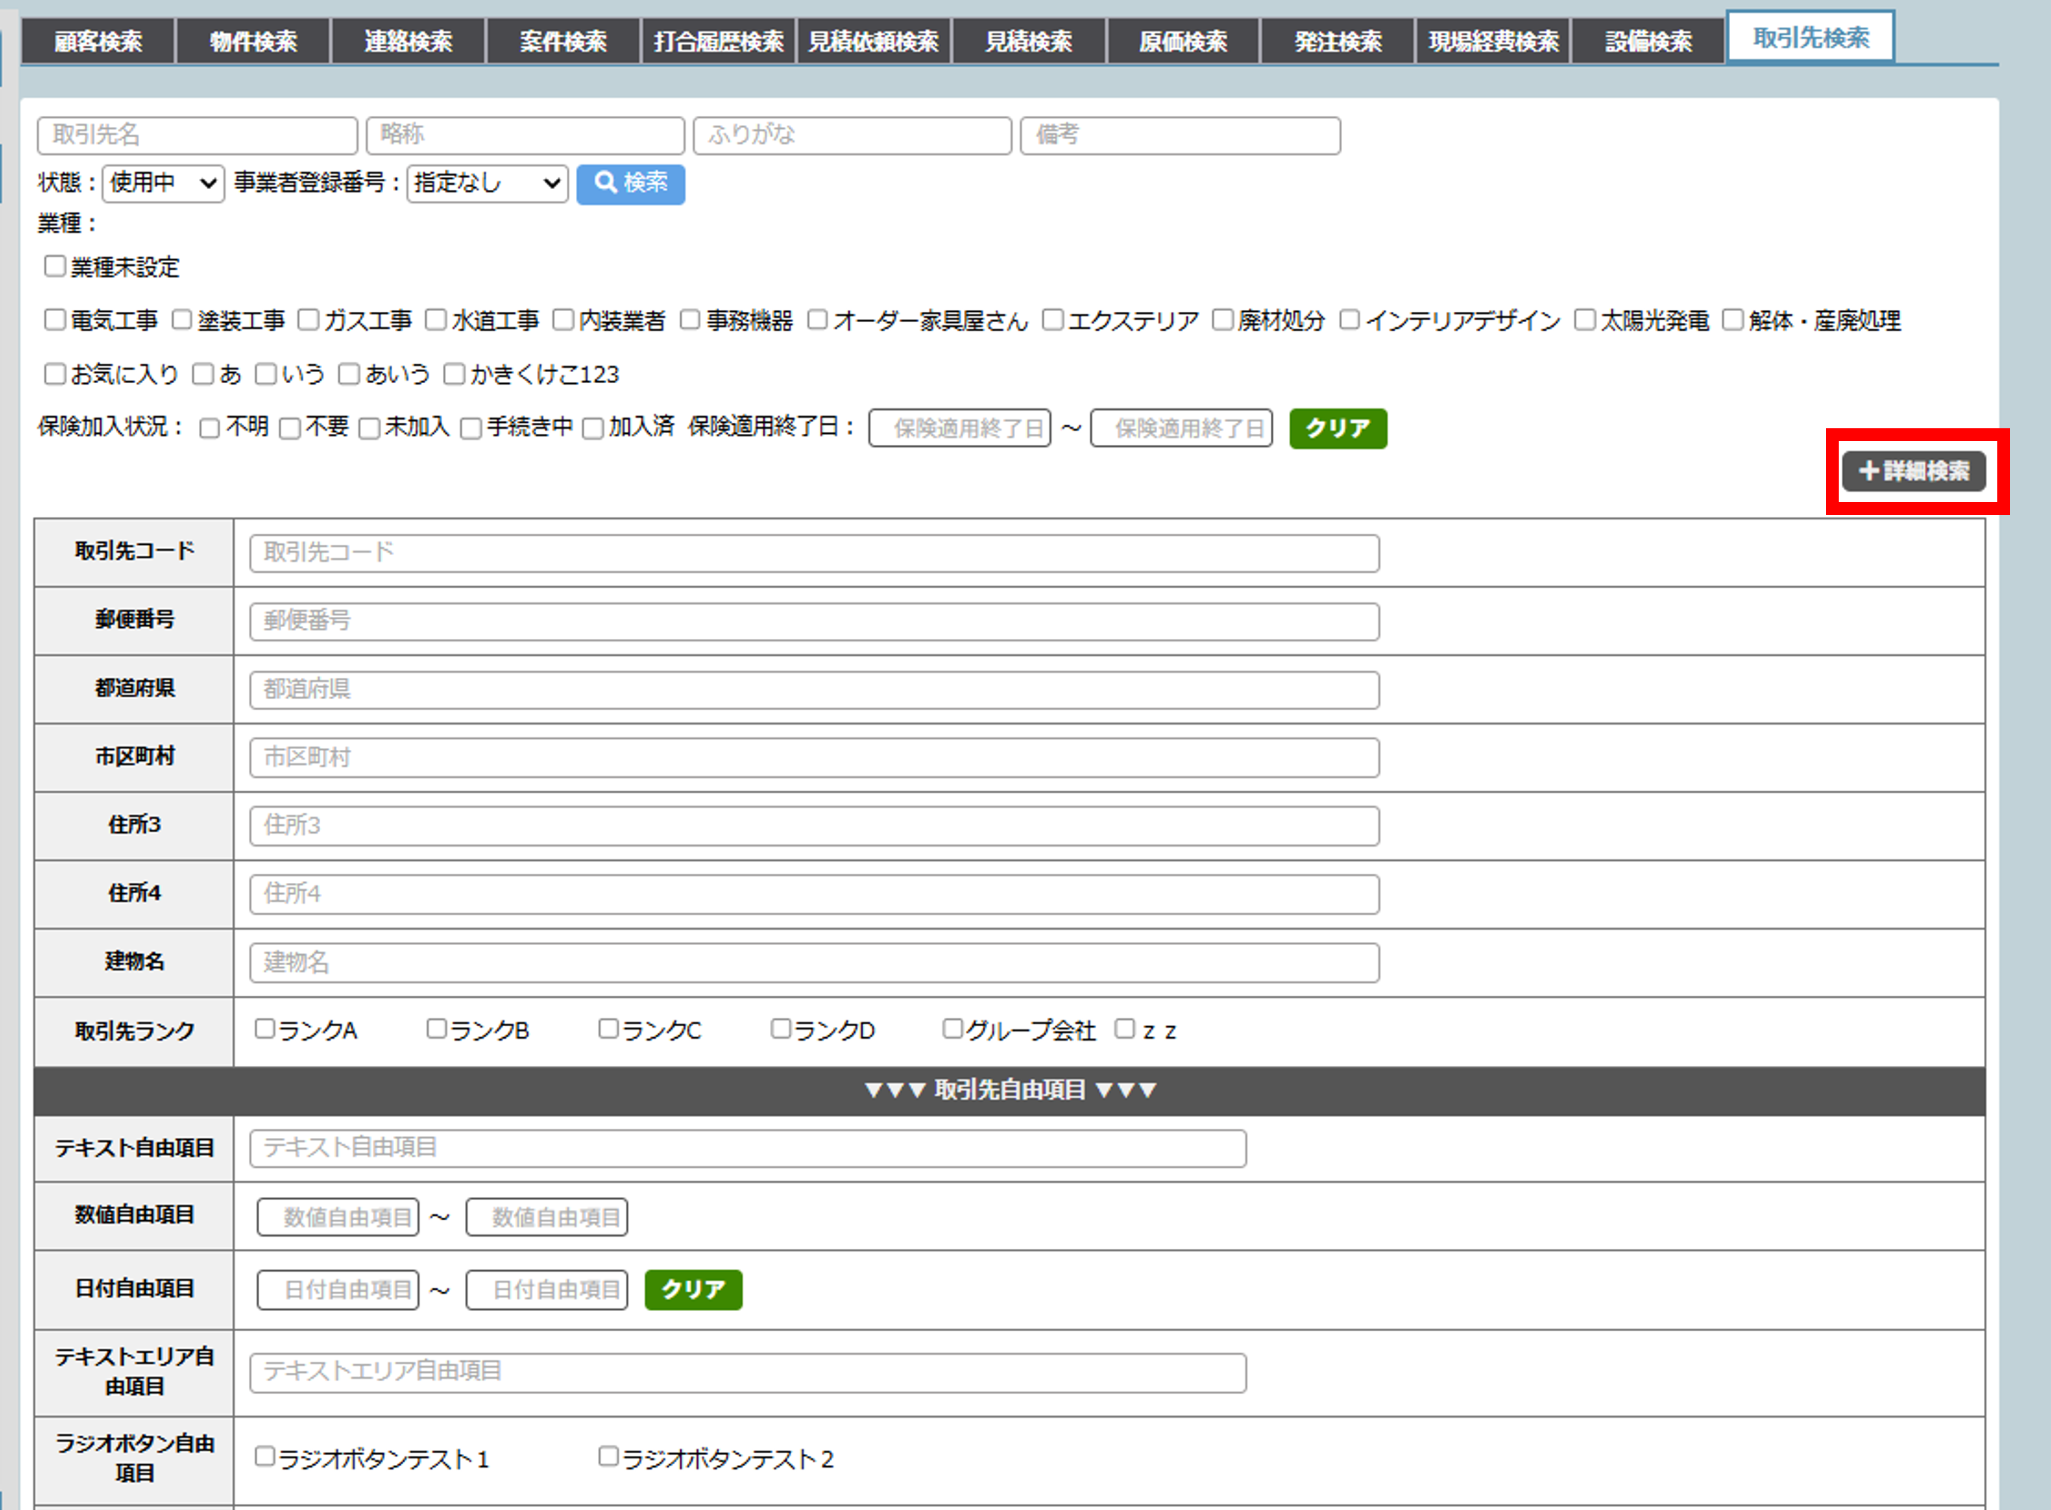2051x1510 pixels.
Task: Focus the 取引先名 input field
Action: tap(198, 135)
